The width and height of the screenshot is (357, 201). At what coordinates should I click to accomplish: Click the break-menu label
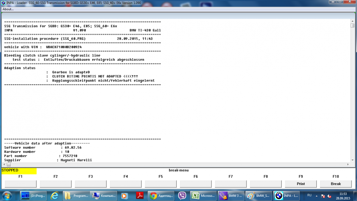(x=178, y=170)
